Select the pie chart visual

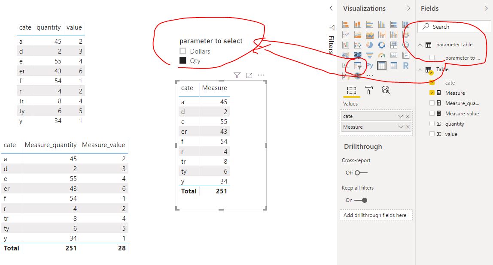click(369, 45)
